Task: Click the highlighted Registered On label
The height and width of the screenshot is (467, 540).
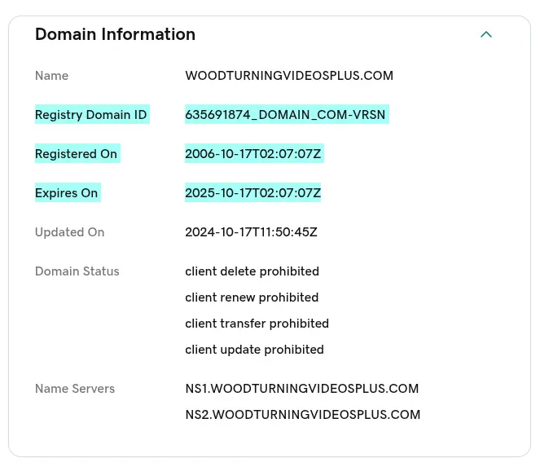Action: tap(77, 153)
